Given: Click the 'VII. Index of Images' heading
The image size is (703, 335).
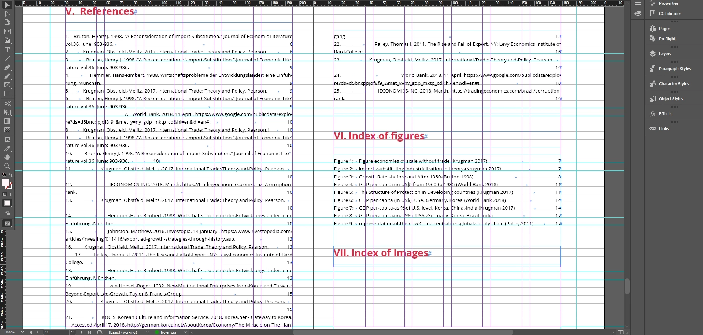Looking at the screenshot, I should pyautogui.click(x=381, y=253).
